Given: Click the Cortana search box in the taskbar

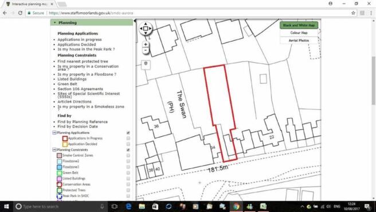Looking at the screenshot, I should click(x=60, y=206).
